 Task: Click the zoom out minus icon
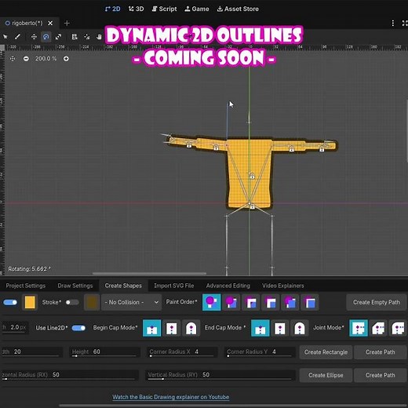[26, 59]
